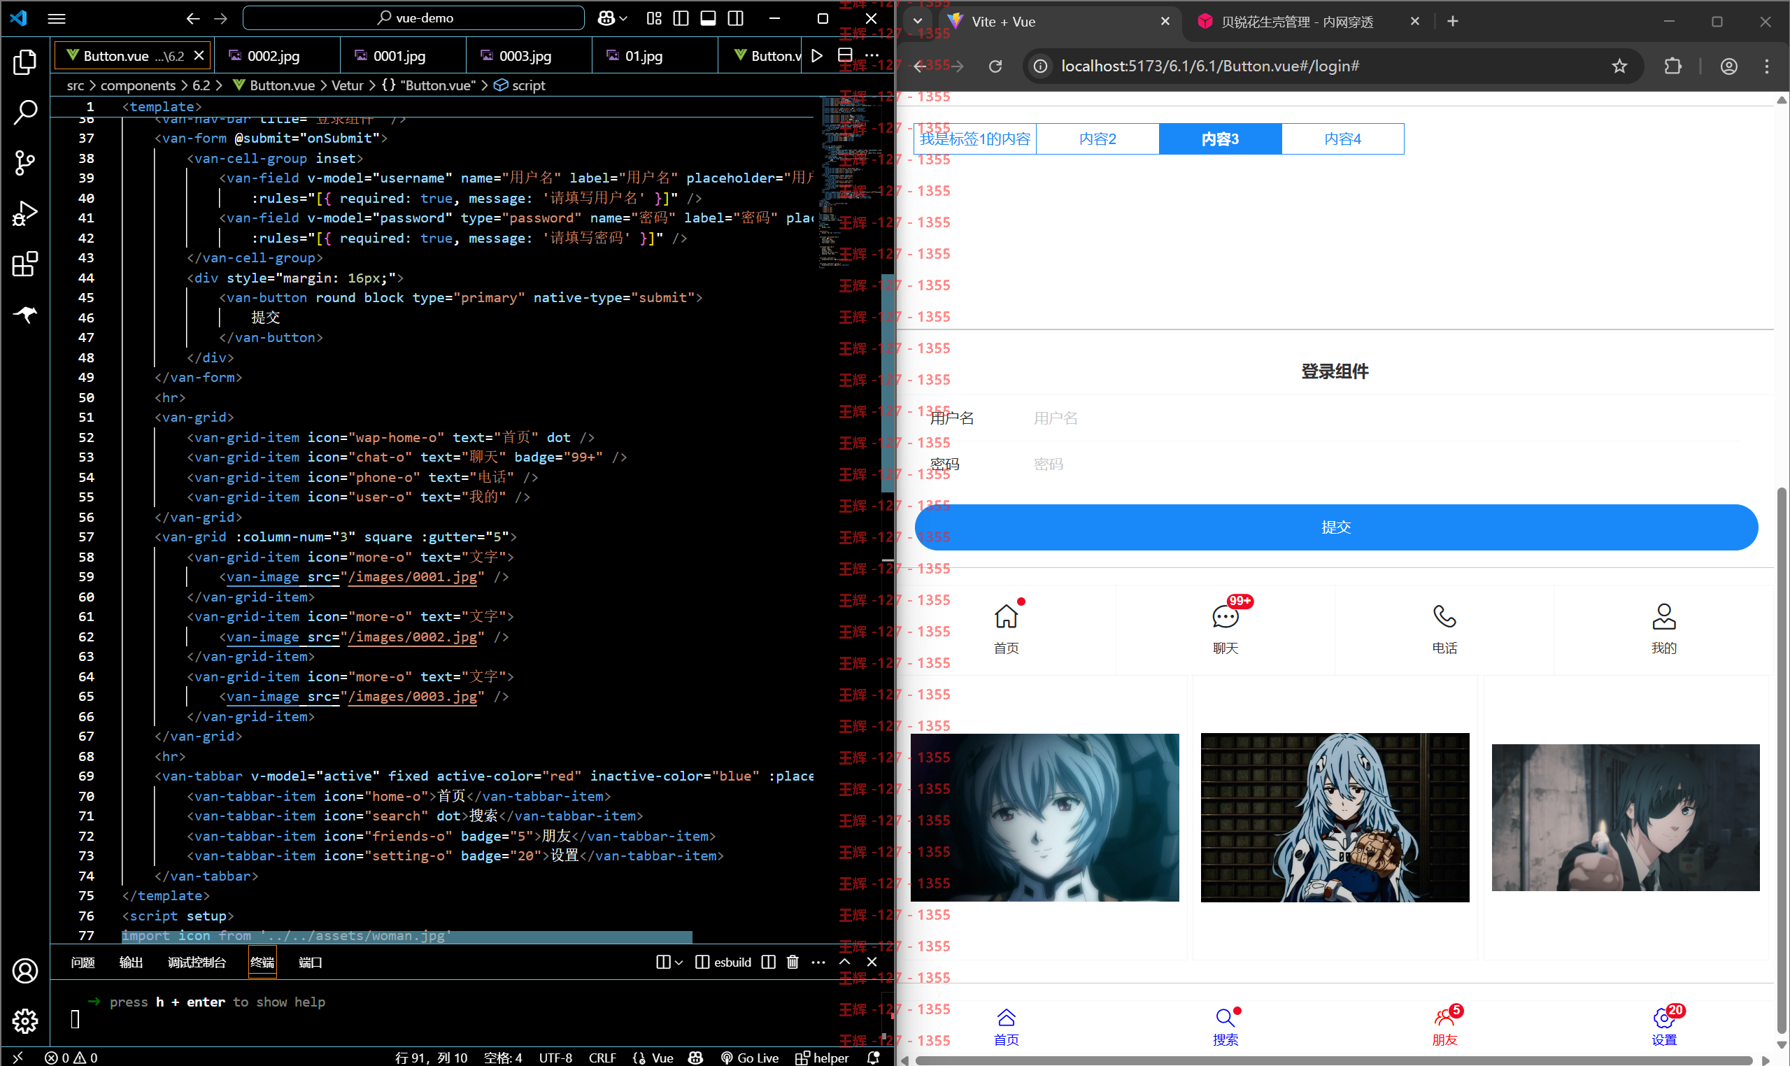Open the 问题 panel tab
This screenshot has height=1066, width=1790.
(x=83, y=962)
